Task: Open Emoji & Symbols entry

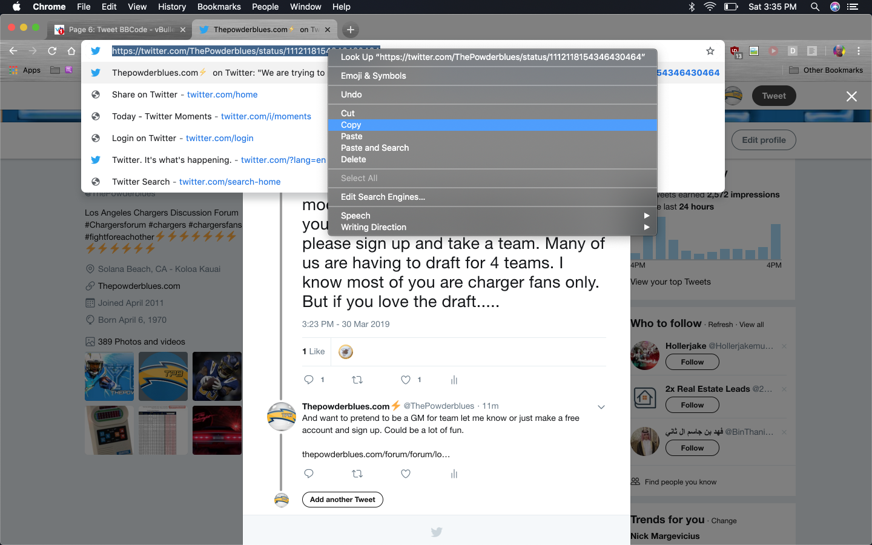Action: coord(492,76)
